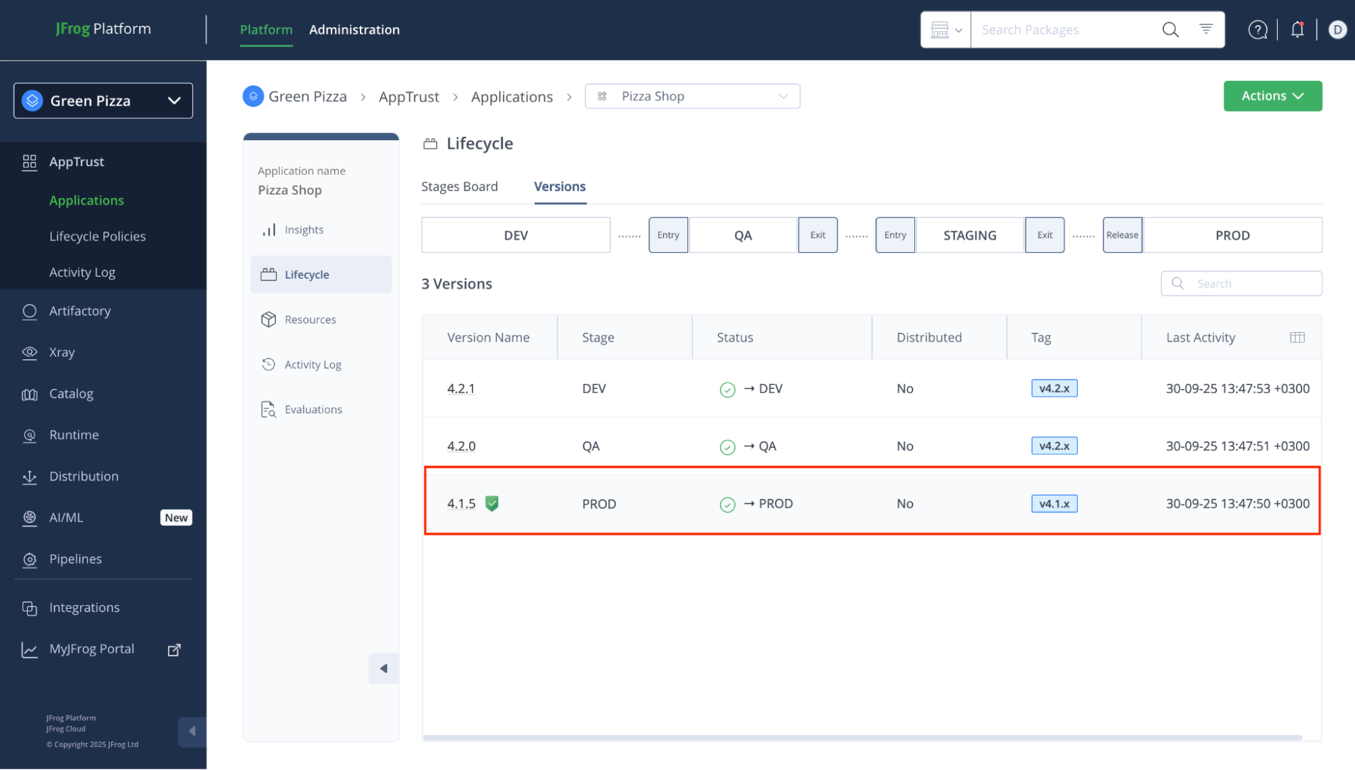This screenshot has width=1355, height=770.
Task: Open the help question mark icon
Action: pyautogui.click(x=1257, y=30)
